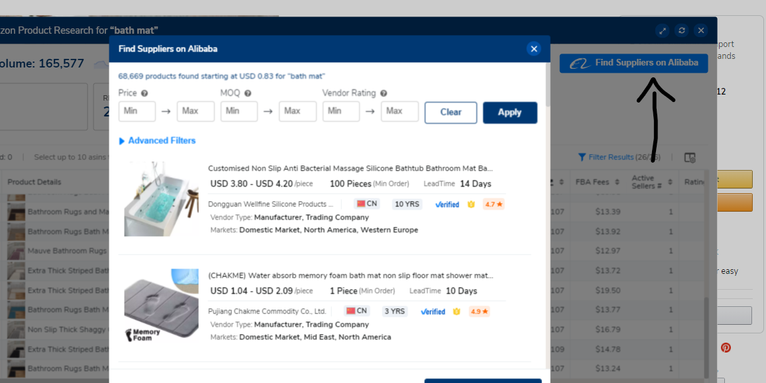Click the MOQ help question mark icon
766x383 pixels.
[x=248, y=93]
